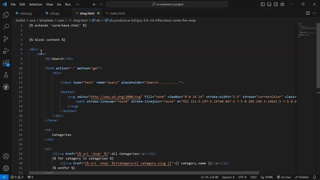Click Prettier status bar item

[x=302, y=177]
